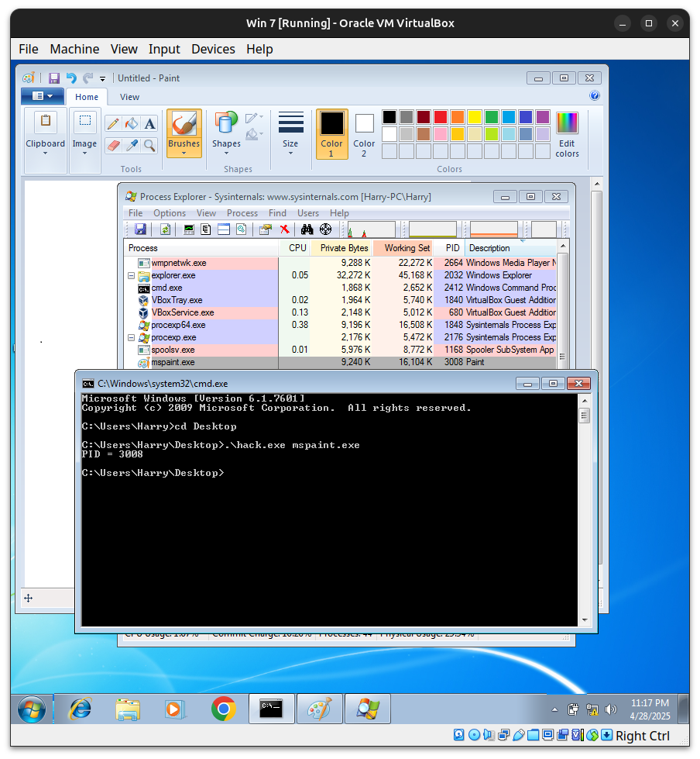
Task: Open Internet Explorer from the taskbar
Action: [x=81, y=709]
